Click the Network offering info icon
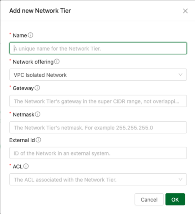The height and width of the screenshot is (214, 195). click(57, 62)
